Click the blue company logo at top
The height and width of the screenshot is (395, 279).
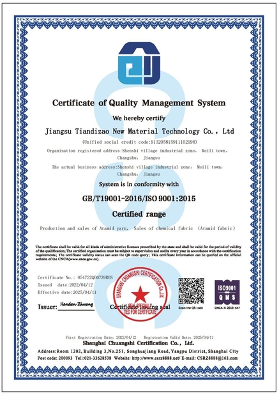pyautogui.click(x=139, y=63)
